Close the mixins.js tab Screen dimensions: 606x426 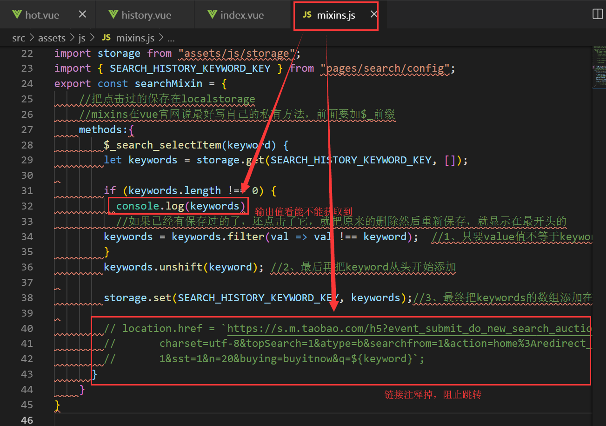pos(373,14)
